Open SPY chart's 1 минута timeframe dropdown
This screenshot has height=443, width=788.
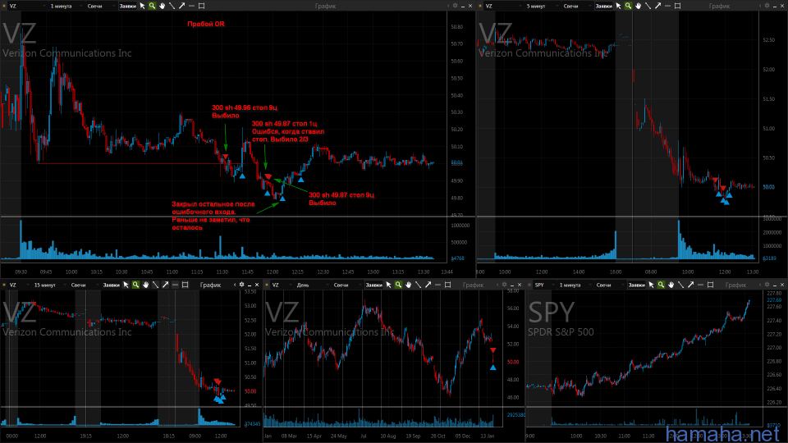click(x=574, y=285)
